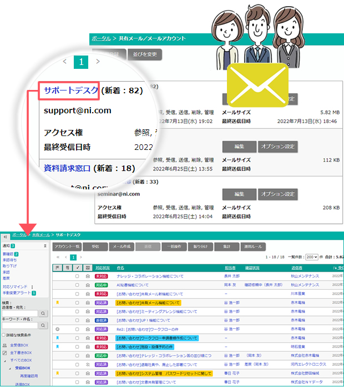Click the 全受信BOX inbox icon
Screen dimensions: 344x392
4,345
